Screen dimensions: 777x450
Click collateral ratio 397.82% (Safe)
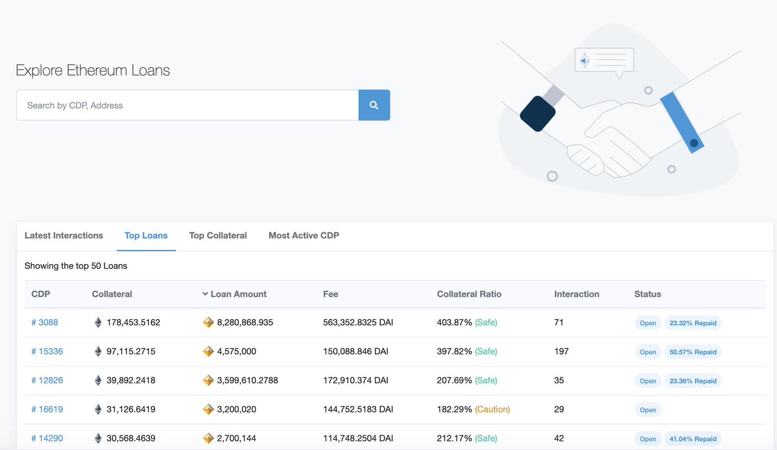coord(467,351)
